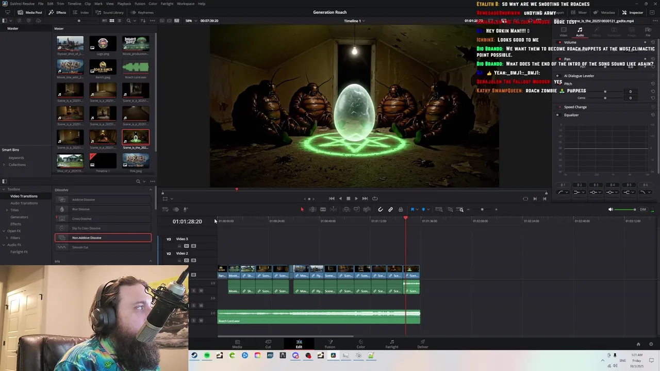660x371 pixels.
Task: Open the Mark menu
Action: tap(98, 4)
